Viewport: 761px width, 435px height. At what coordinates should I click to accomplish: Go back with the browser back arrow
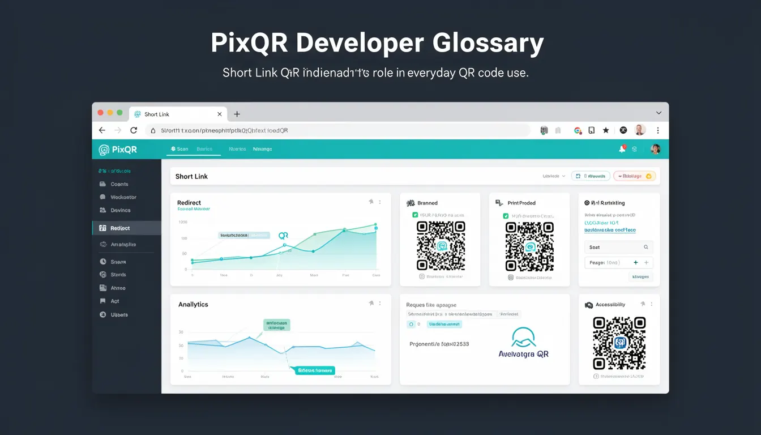click(x=102, y=130)
